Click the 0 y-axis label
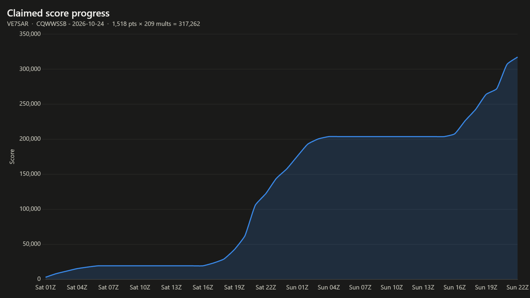The height and width of the screenshot is (298, 530). point(39,279)
